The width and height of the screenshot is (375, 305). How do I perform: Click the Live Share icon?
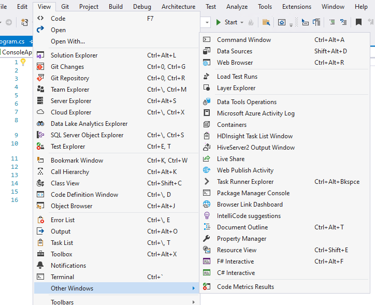(x=207, y=159)
